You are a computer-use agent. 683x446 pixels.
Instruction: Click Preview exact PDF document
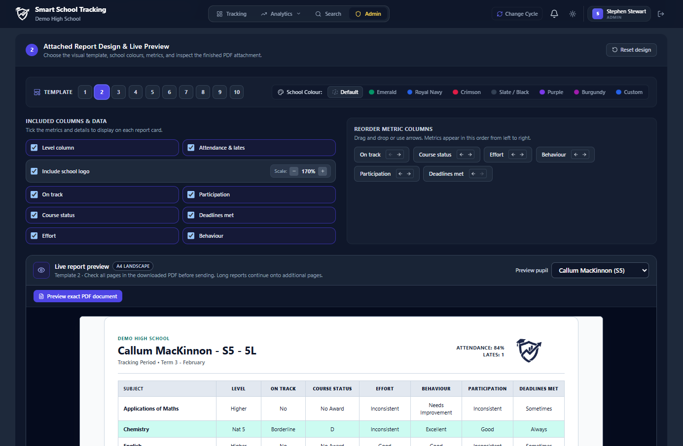[x=78, y=296]
